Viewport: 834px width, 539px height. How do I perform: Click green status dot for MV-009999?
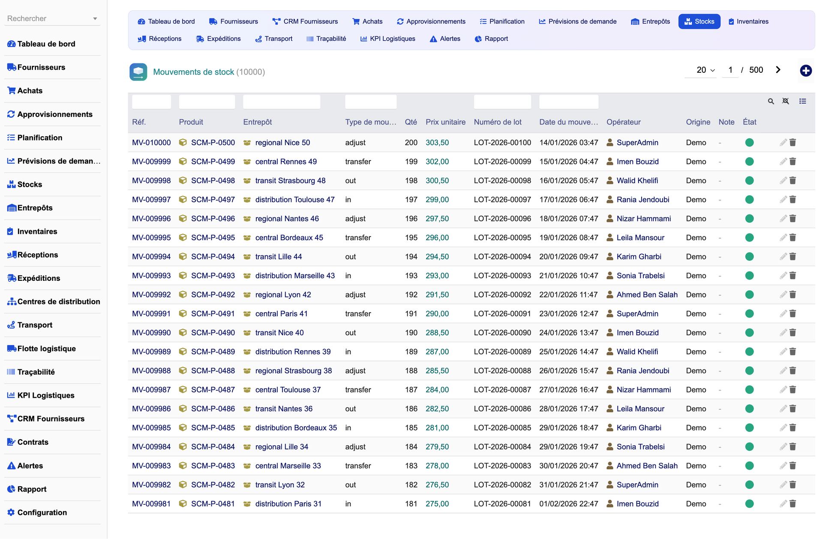[x=750, y=162]
